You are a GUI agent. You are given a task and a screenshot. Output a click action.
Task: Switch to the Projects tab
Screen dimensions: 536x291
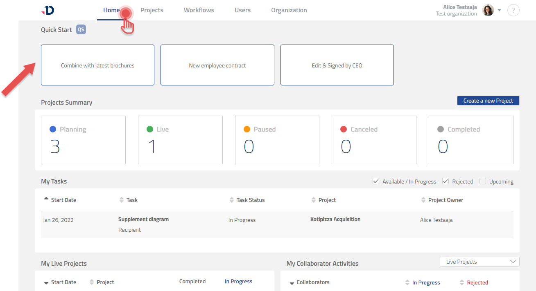pyautogui.click(x=152, y=10)
